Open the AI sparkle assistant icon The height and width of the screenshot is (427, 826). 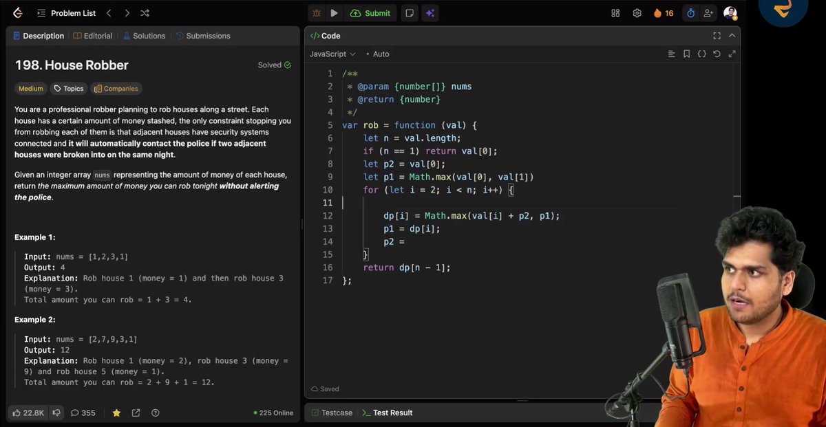click(x=430, y=13)
